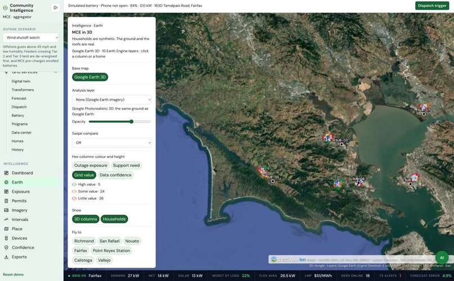
Task: Open Battery page
Action: pyautogui.click(x=17, y=115)
